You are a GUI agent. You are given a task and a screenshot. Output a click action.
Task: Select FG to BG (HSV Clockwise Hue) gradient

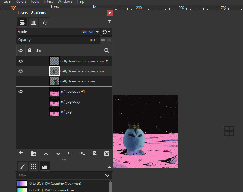(x=63, y=190)
